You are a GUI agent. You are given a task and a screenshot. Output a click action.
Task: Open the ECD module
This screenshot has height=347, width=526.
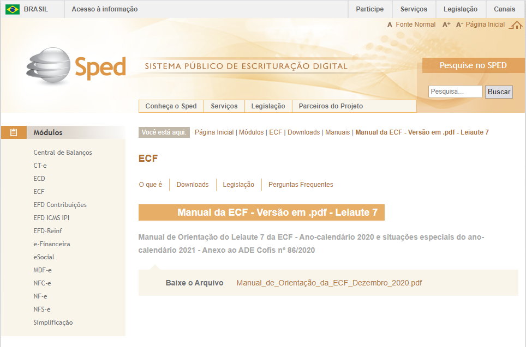39,179
